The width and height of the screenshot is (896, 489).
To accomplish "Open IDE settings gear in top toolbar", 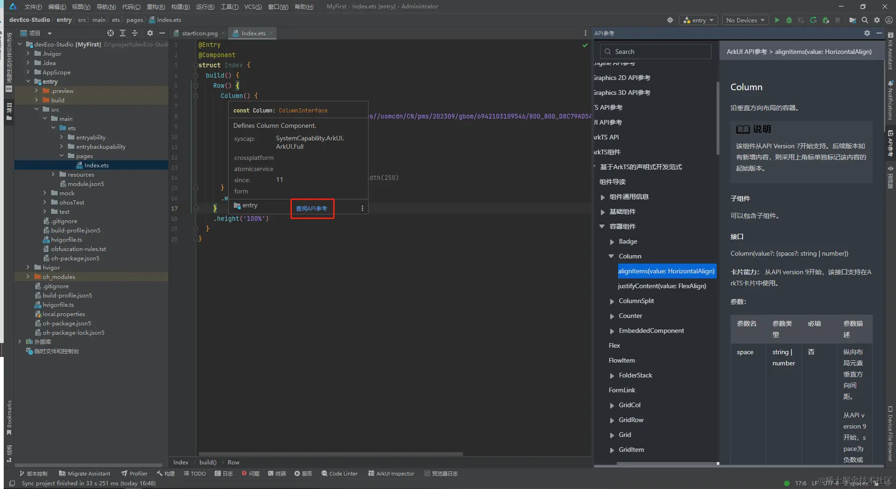I will point(877,20).
